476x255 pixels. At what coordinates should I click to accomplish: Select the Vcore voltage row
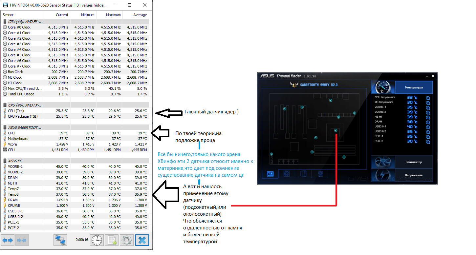(75, 144)
